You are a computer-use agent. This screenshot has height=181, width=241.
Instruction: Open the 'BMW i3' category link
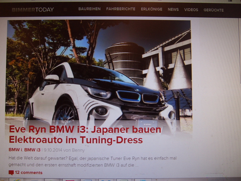(32, 150)
